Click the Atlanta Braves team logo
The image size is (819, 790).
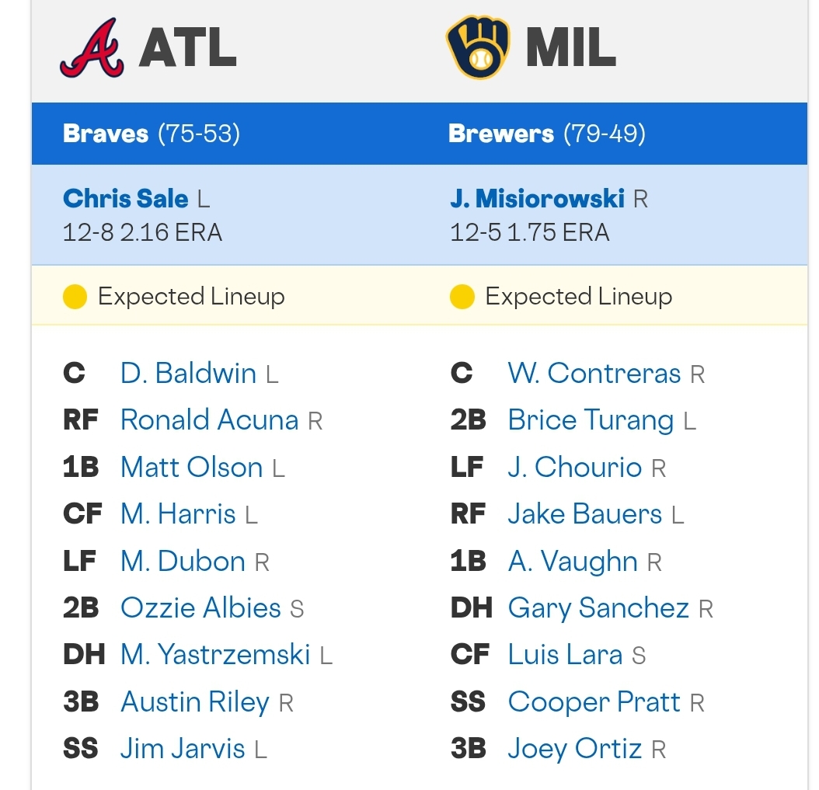pos(92,47)
